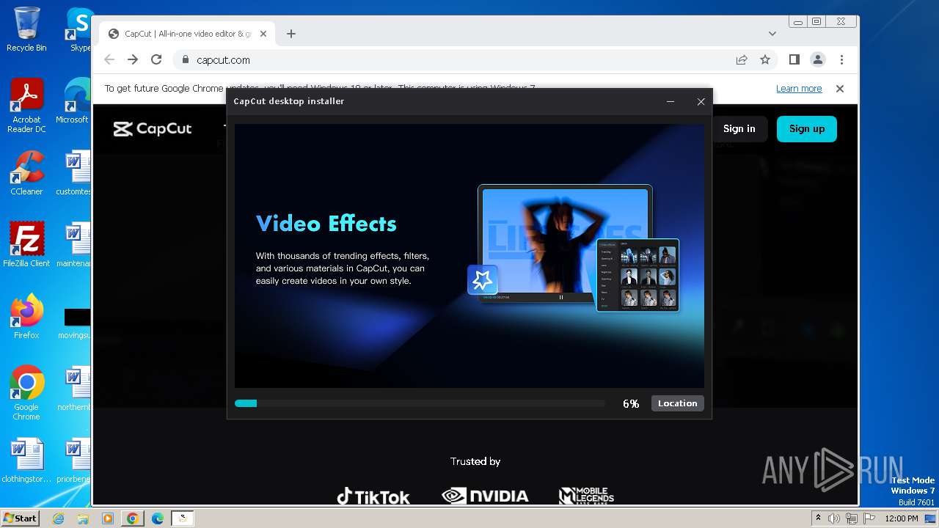Show hidden system tray icons
Image resolution: width=939 pixels, height=528 pixels.
[x=818, y=518]
